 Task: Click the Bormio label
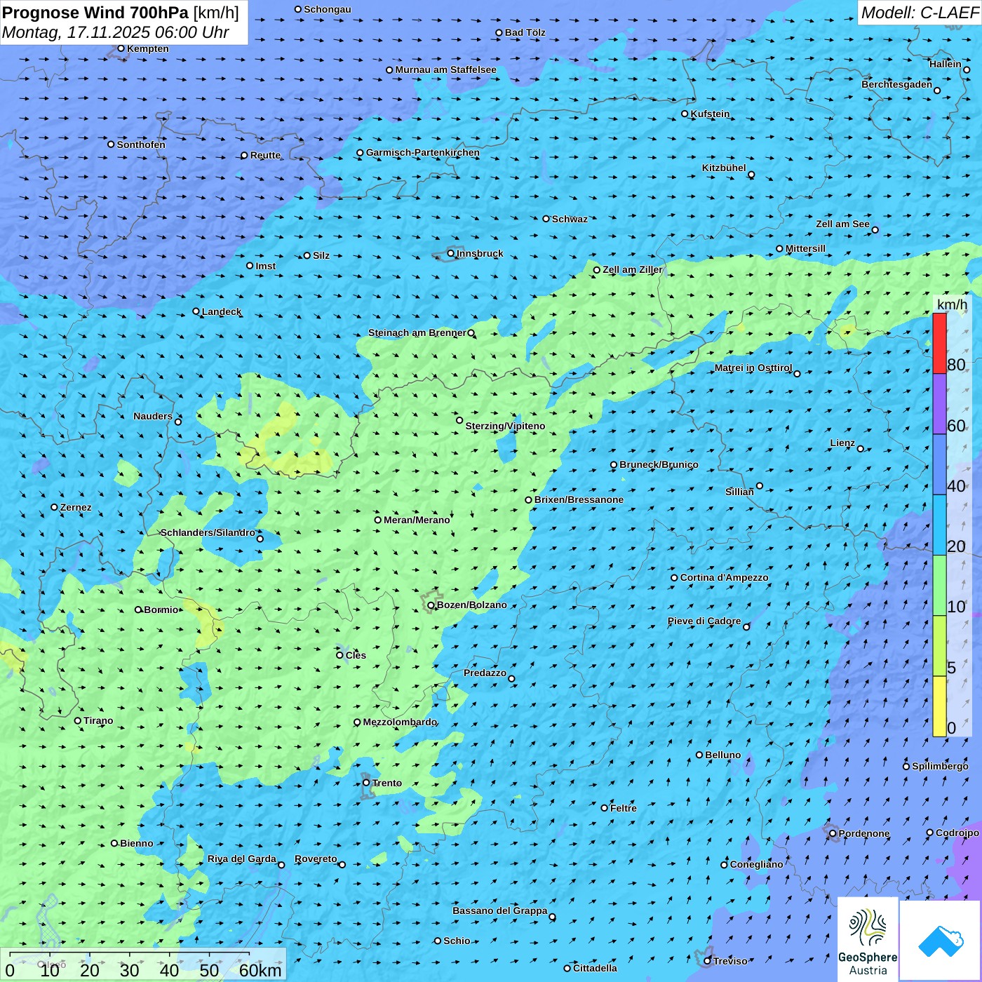click(161, 610)
